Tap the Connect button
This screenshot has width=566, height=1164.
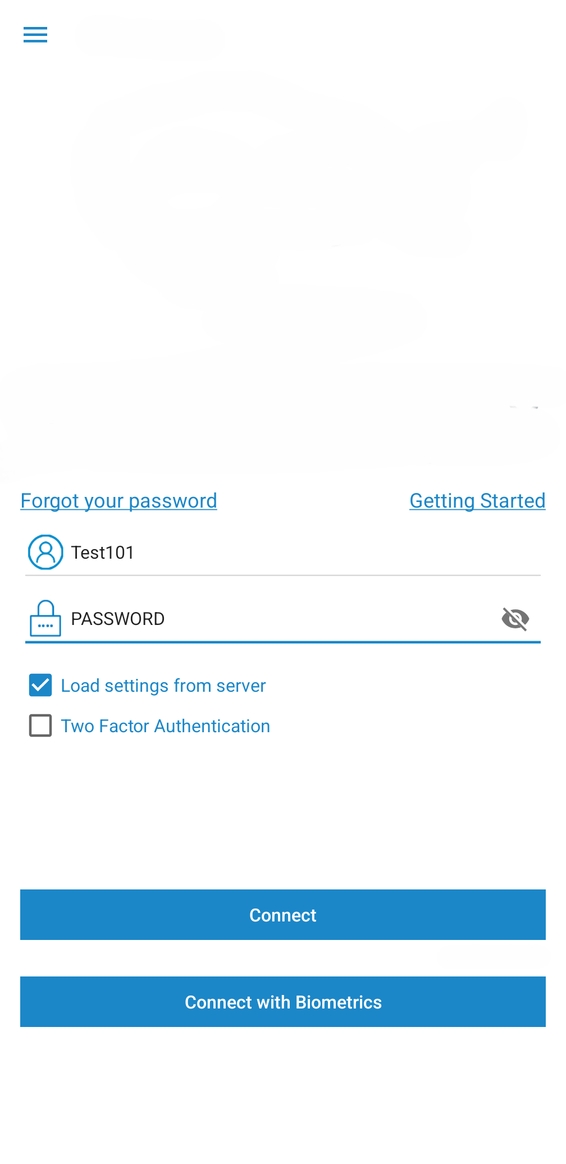(x=283, y=915)
